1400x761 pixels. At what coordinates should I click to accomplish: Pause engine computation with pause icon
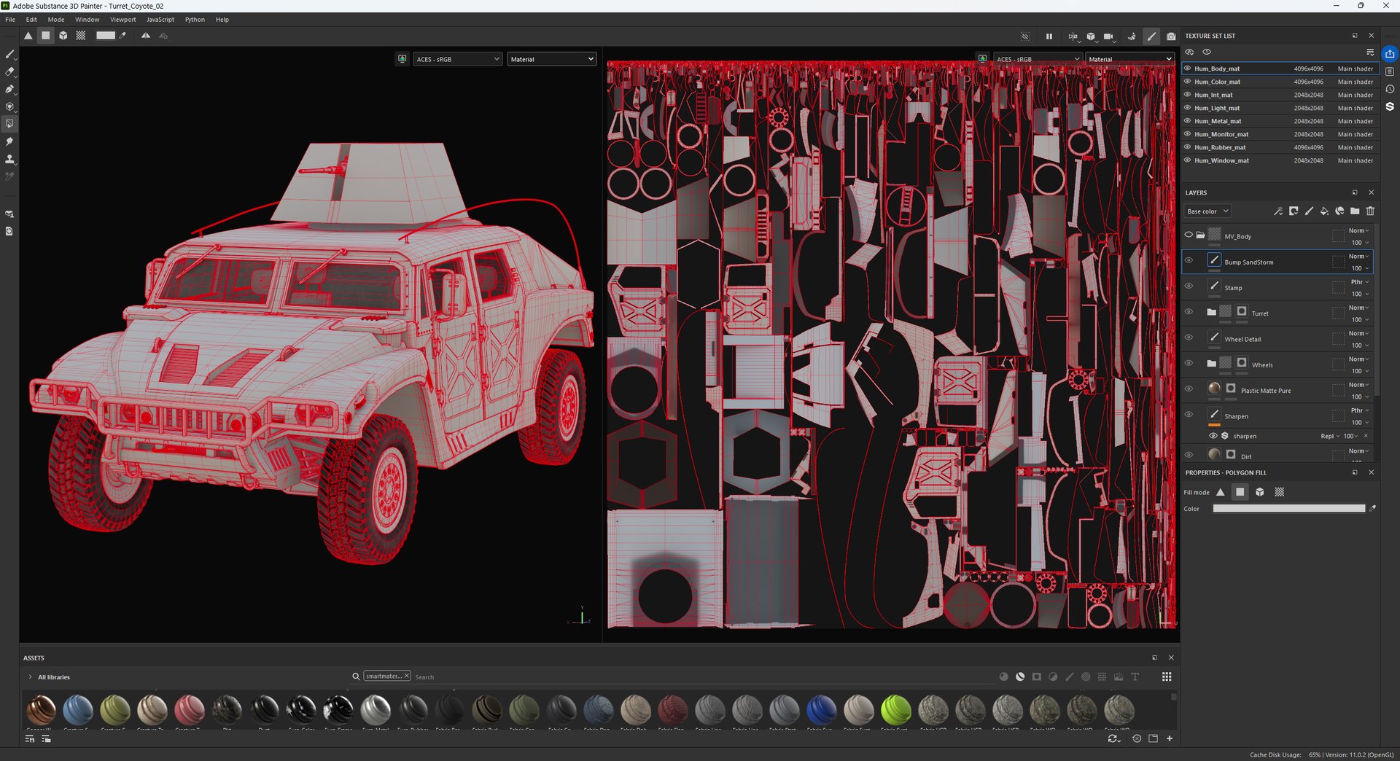[x=1049, y=36]
